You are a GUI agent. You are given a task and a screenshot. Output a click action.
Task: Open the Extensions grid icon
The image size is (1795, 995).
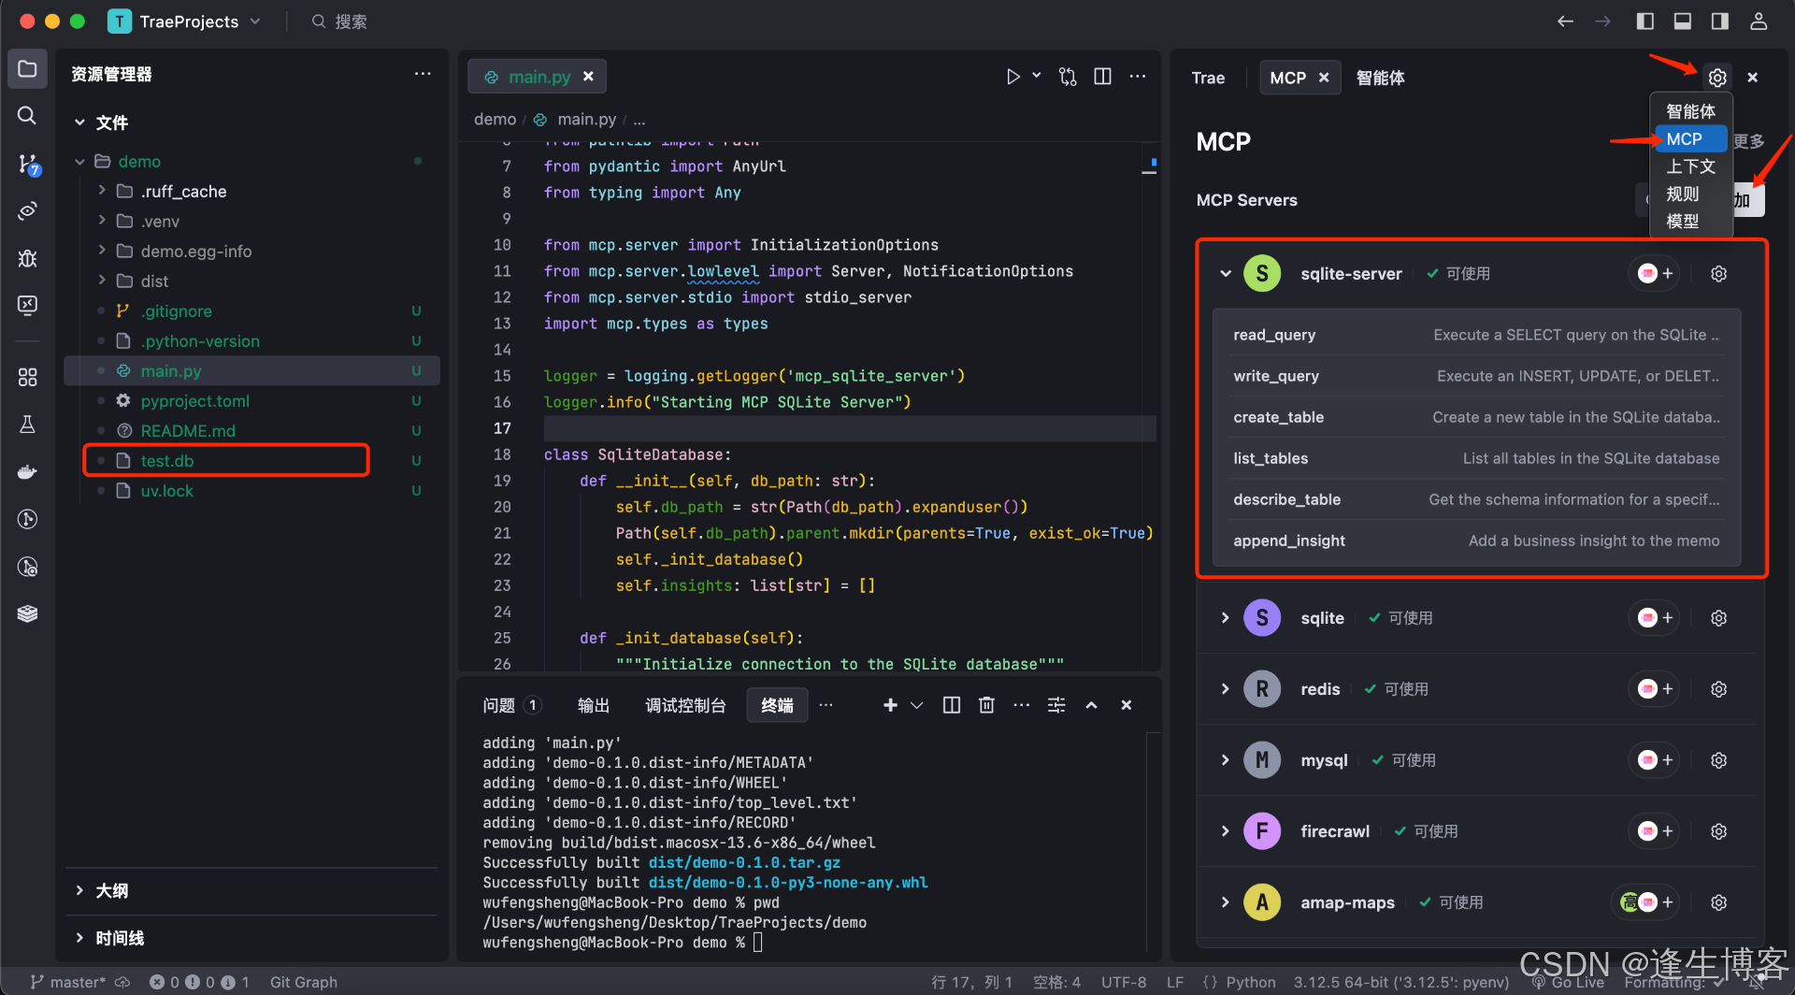tap(27, 377)
